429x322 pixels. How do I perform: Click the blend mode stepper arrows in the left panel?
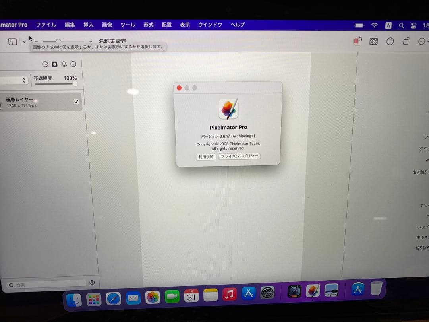[23, 80]
